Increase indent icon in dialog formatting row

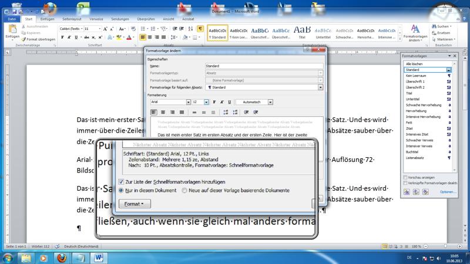[256, 112]
